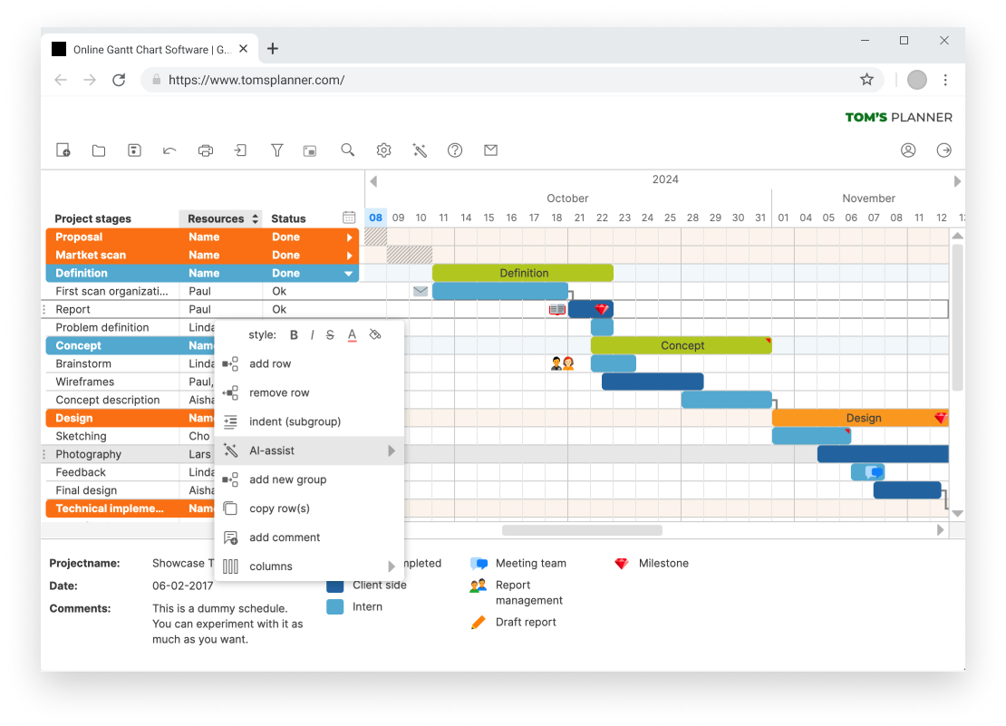Choose add new group from the menu
Screen dimensions: 1006x726
coord(286,479)
